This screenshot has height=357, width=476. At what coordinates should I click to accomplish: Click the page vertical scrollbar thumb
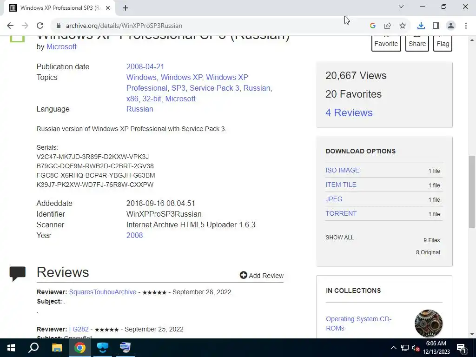[472, 192]
